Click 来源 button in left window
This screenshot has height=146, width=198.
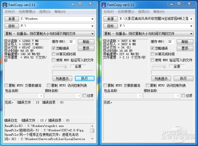[x=12, y=19]
